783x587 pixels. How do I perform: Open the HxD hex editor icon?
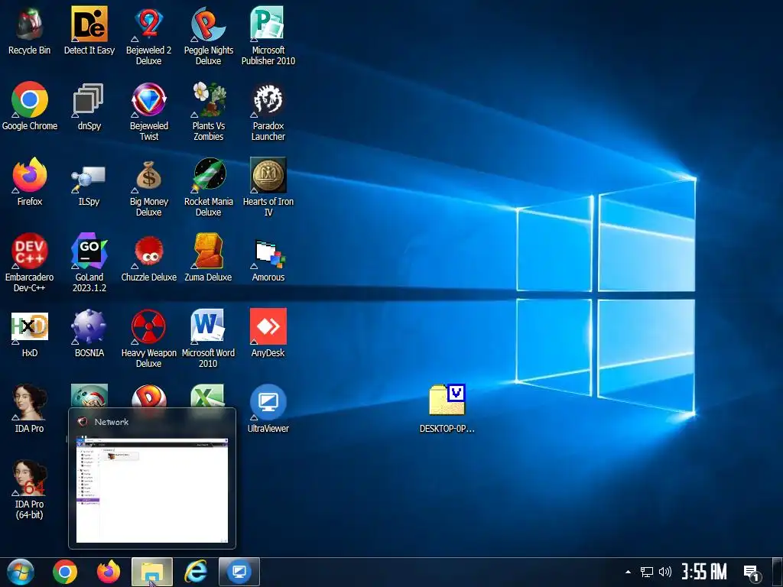30,333
